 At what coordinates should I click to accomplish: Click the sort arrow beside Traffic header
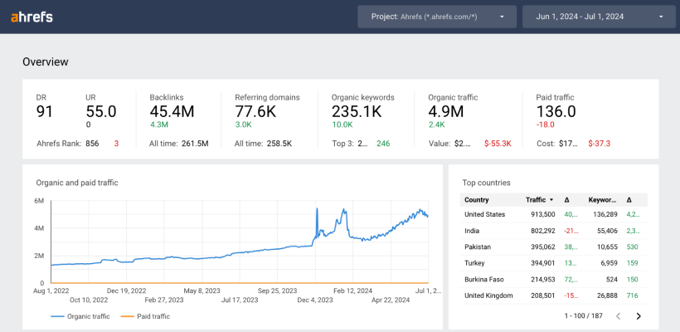click(x=551, y=200)
